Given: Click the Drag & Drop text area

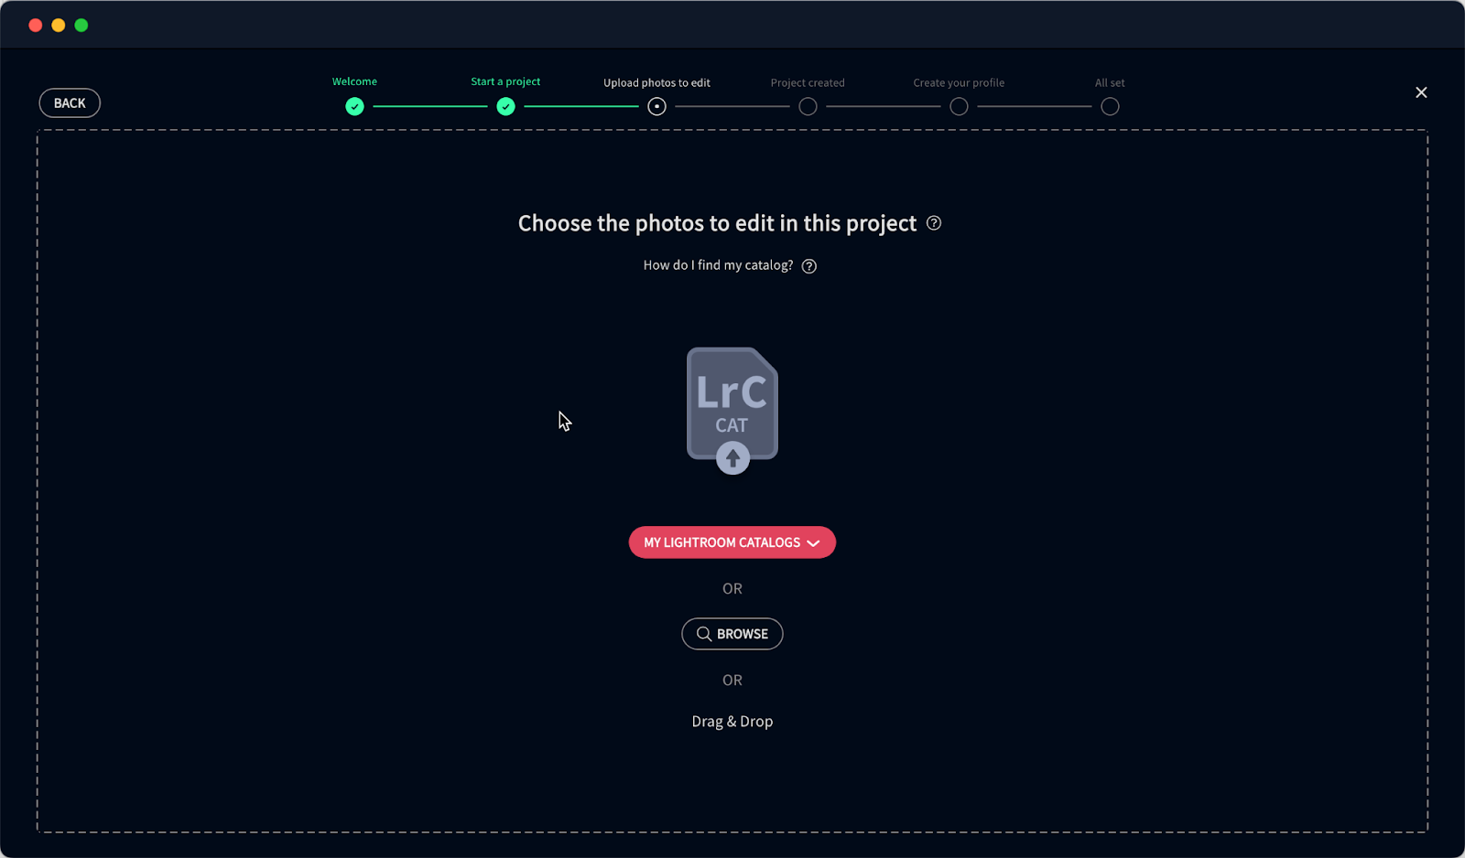Looking at the screenshot, I should click(732, 722).
